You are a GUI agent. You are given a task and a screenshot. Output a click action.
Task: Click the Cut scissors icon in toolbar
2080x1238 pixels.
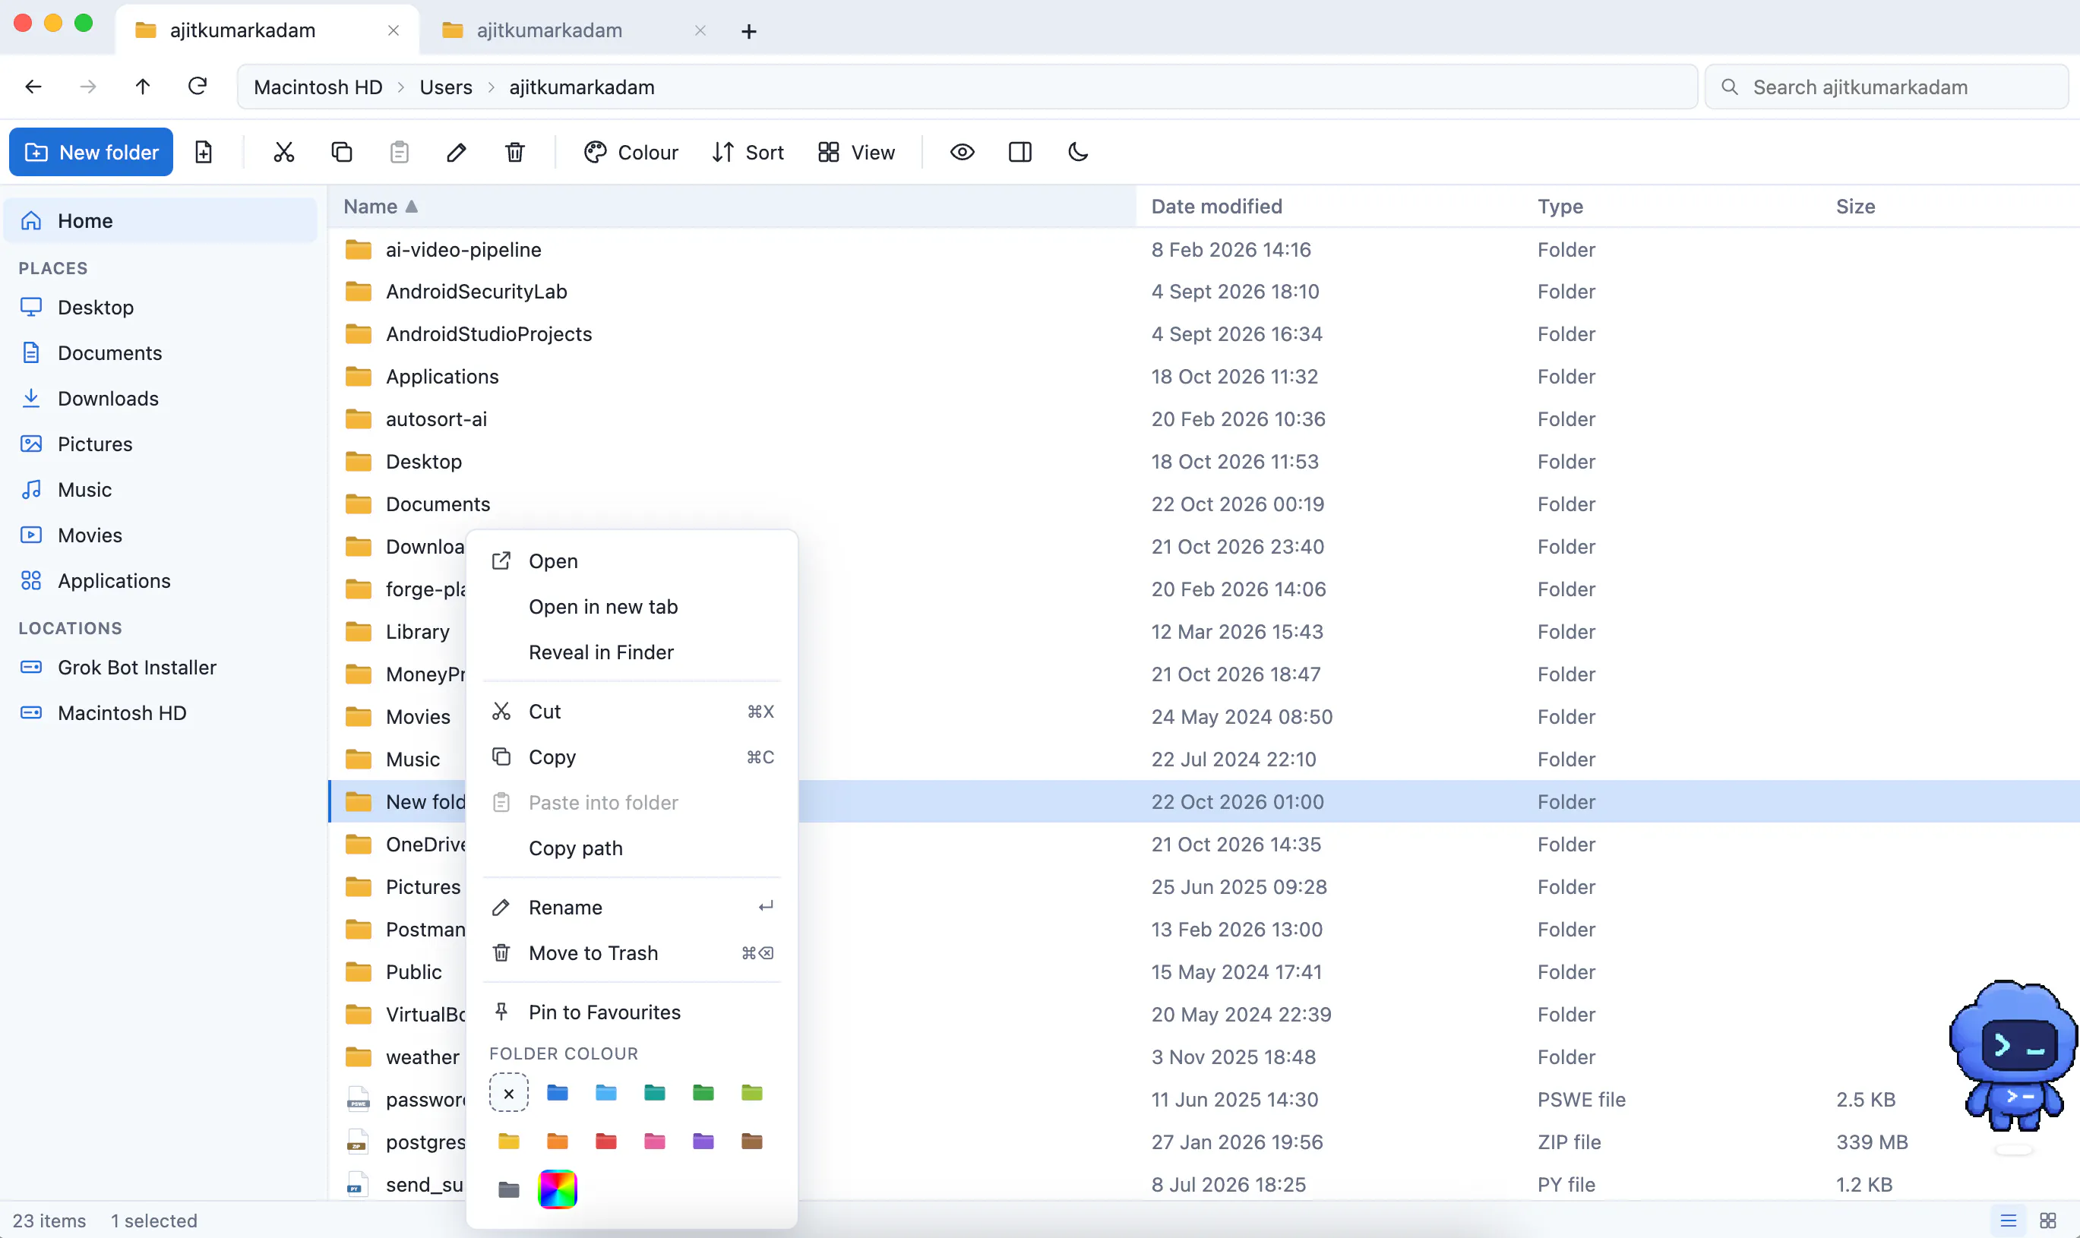283,152
